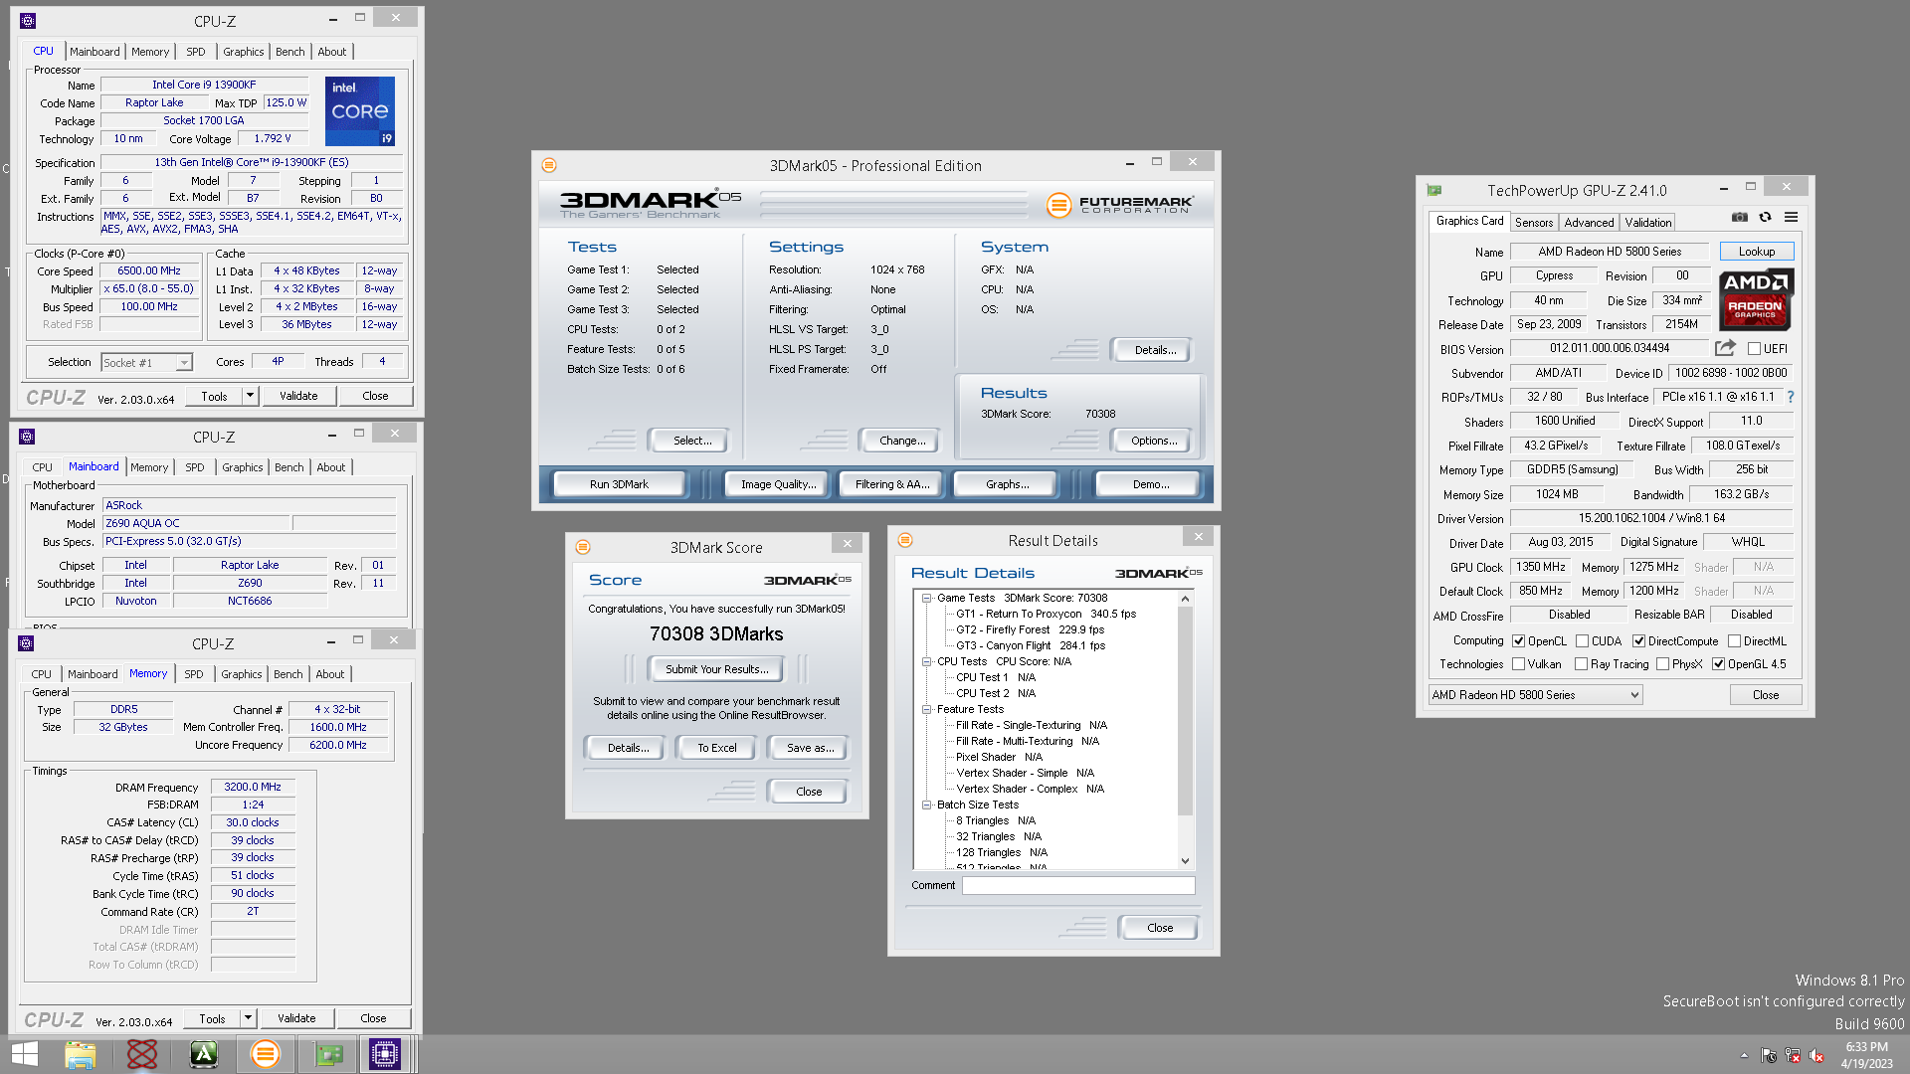Screen dimensions: 1910x1074
Task: Toggle the CUDA checkbox
Action: [1582, 641]
